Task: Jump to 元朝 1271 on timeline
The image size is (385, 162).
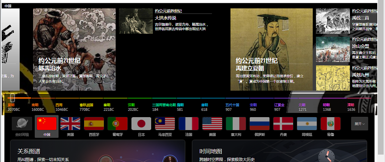Action: click(x=303, y=107)
